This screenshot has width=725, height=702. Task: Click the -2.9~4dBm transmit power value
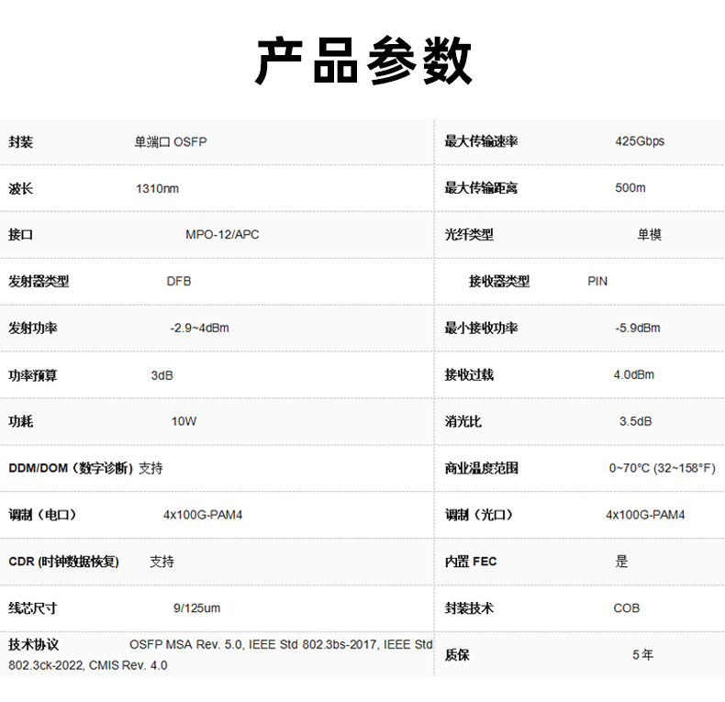[199, 329]
